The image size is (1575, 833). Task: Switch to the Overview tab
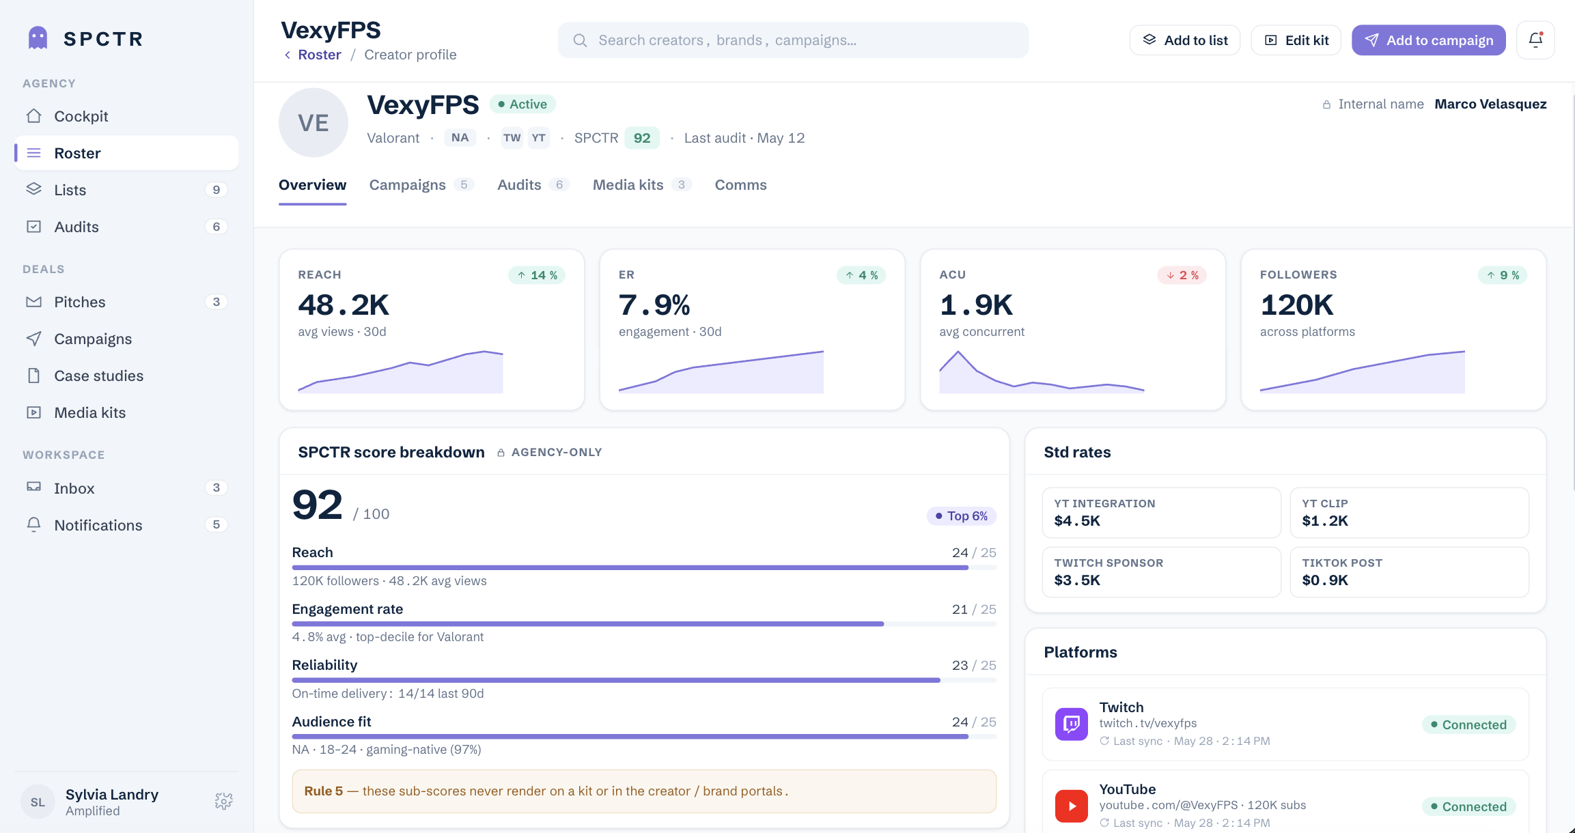point(312,185)
